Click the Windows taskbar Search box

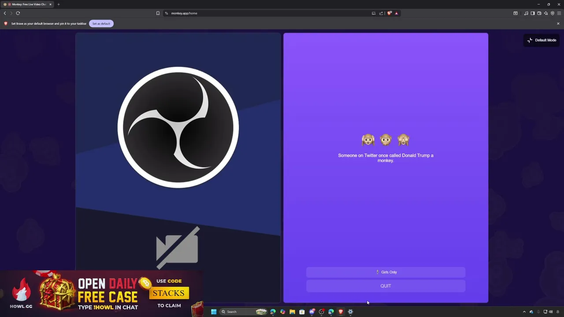pos(243,312)
